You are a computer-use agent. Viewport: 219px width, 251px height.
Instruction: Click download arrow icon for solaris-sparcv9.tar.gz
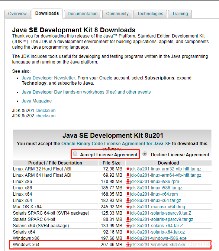pos(128,219)
